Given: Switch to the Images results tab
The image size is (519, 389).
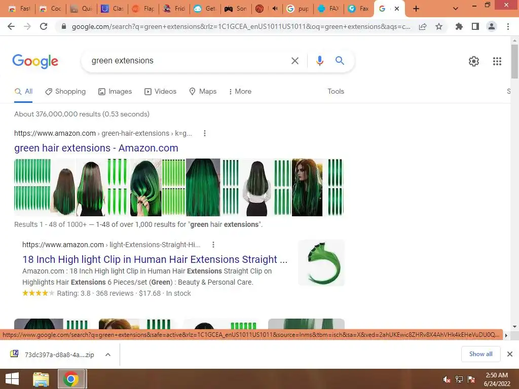Looking at the screenshot, I should 115,92.
